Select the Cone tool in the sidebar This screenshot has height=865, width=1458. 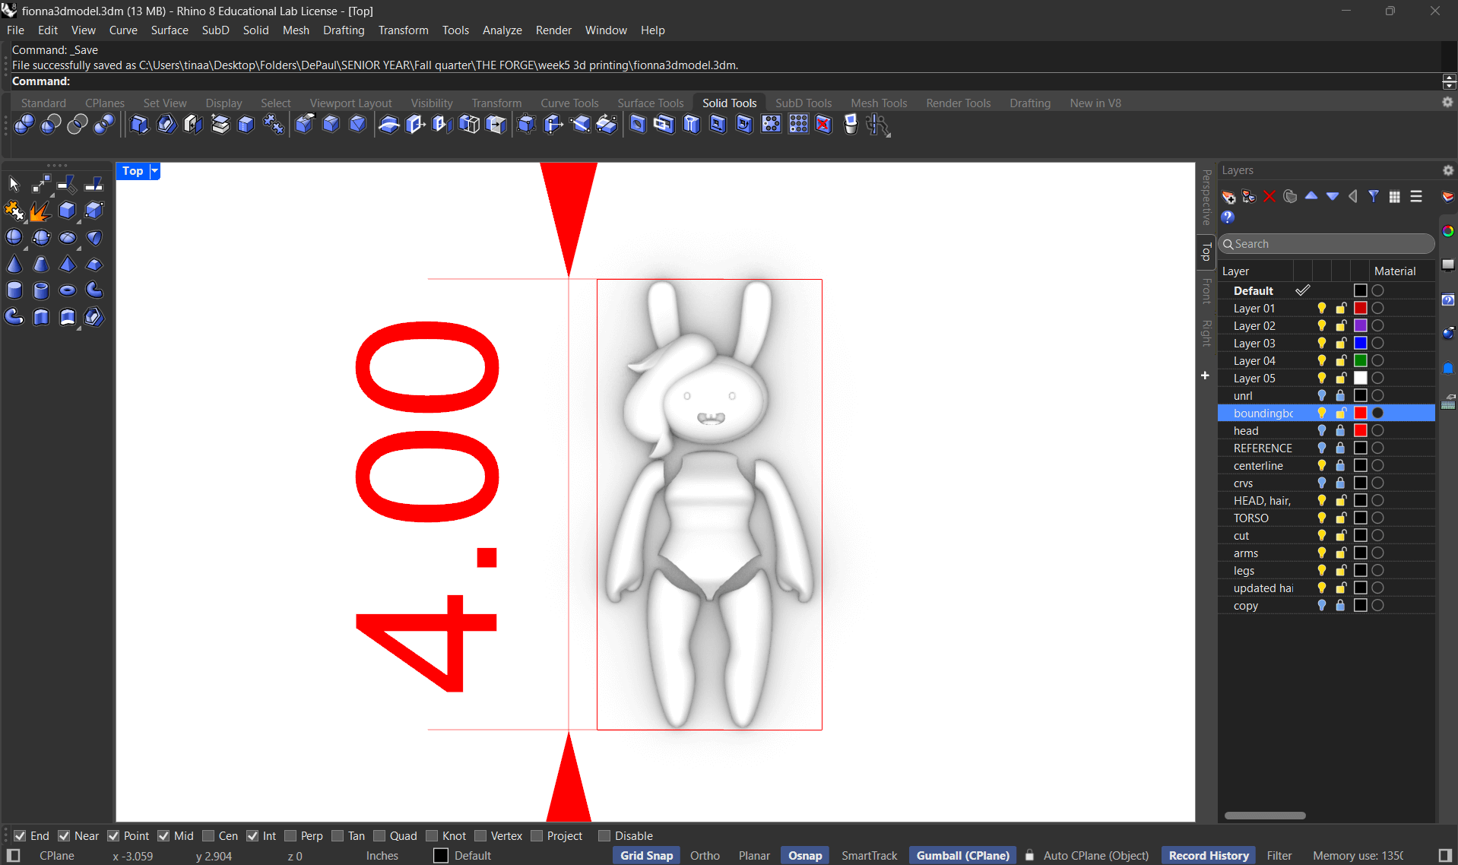pos(14,264)
